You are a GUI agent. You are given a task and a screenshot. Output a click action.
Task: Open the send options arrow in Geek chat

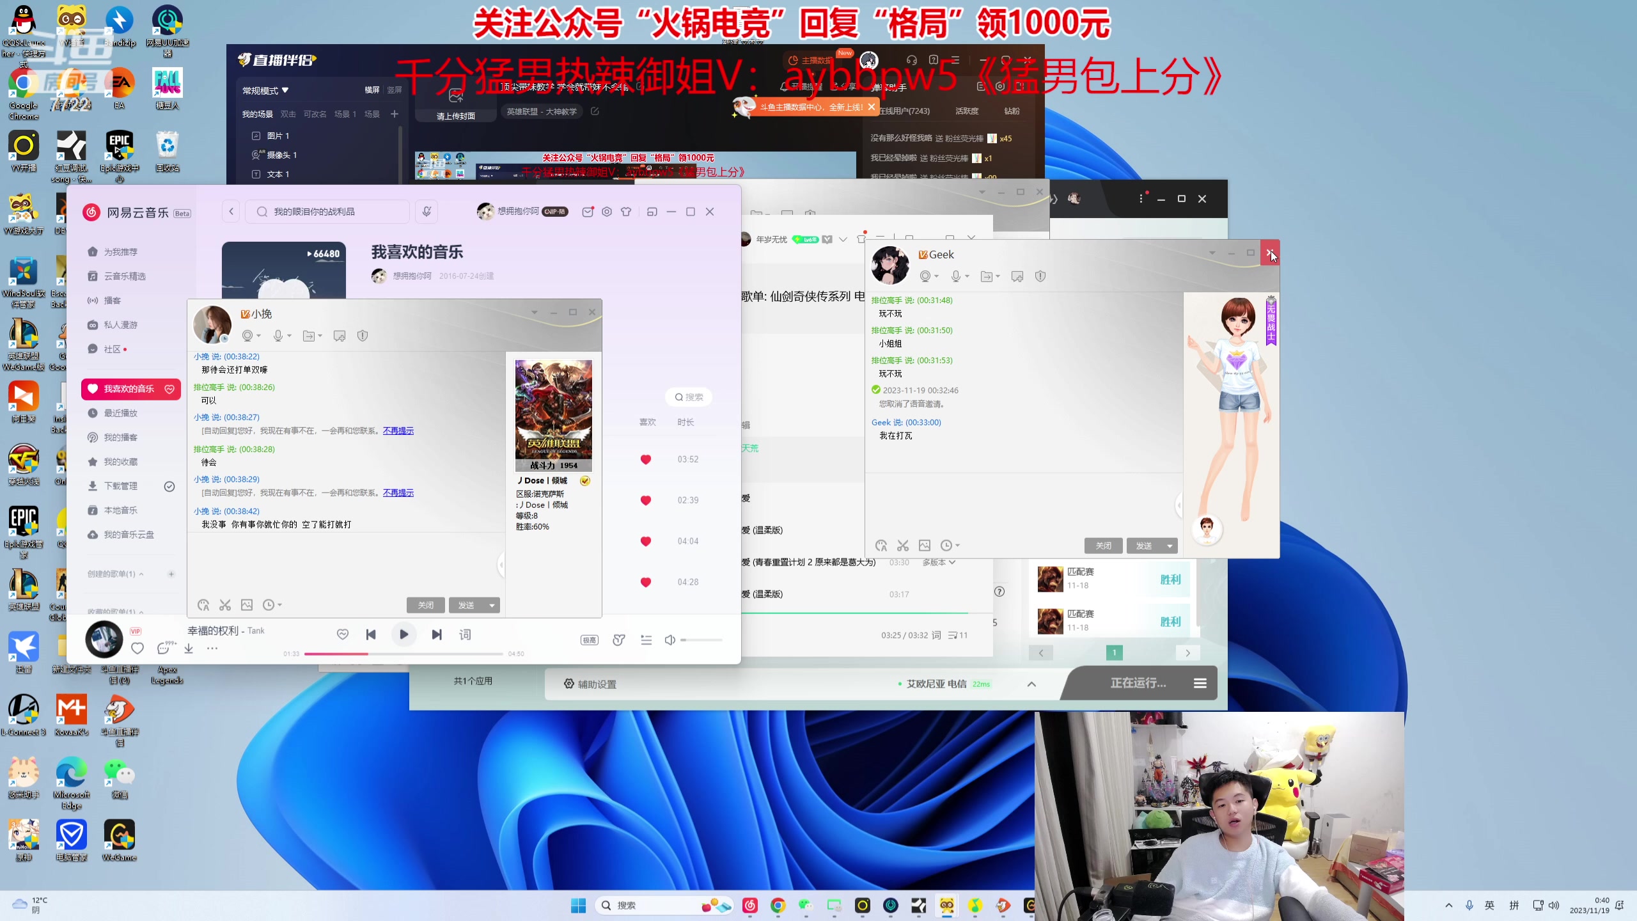tap(1170, 546)
